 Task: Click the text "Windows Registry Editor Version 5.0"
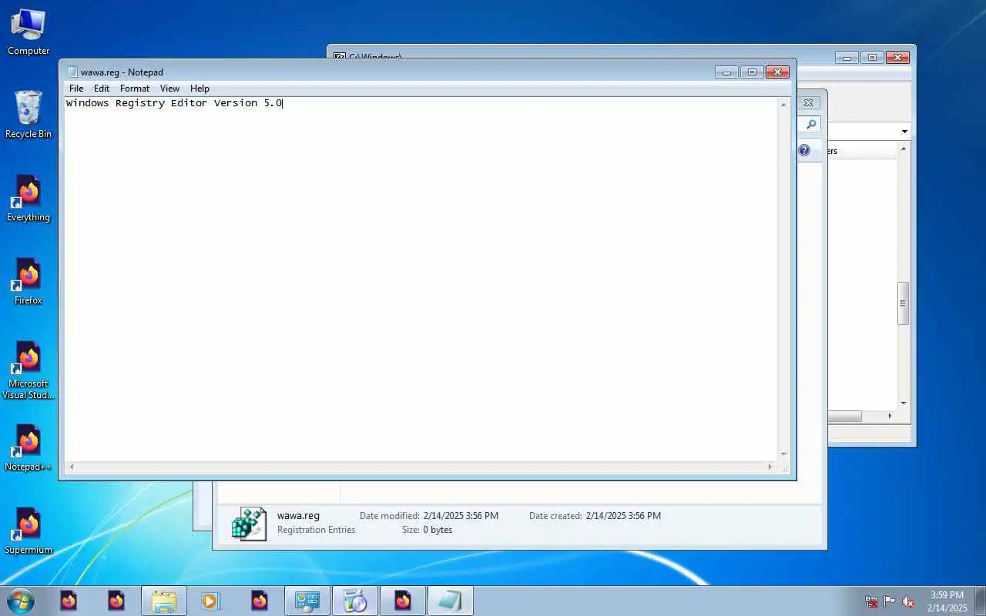click(174, 103)
